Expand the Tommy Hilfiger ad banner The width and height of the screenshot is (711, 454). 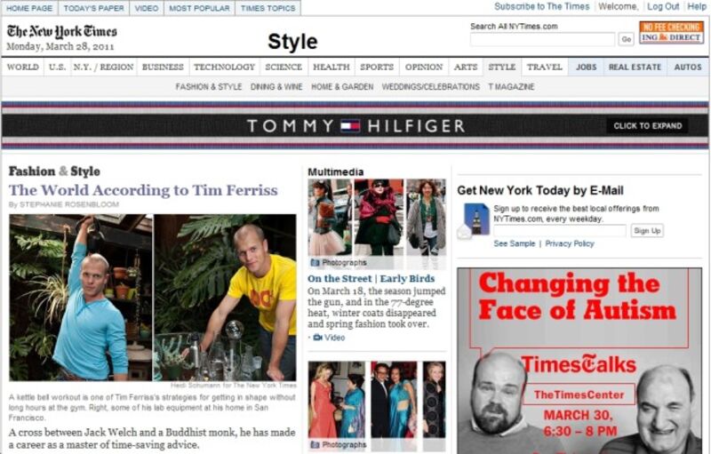[x=647, y=126]
